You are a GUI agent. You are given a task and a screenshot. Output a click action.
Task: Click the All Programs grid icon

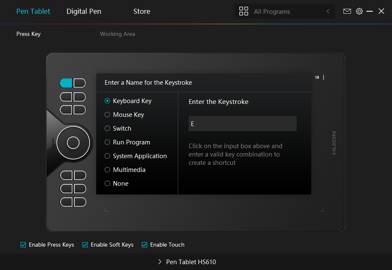coord(243,11)
